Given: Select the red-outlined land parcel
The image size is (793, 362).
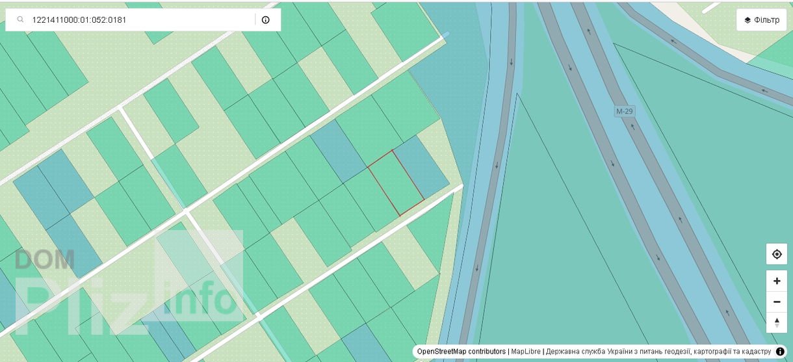Looking at the screenshot, I should tap(396, 183).
